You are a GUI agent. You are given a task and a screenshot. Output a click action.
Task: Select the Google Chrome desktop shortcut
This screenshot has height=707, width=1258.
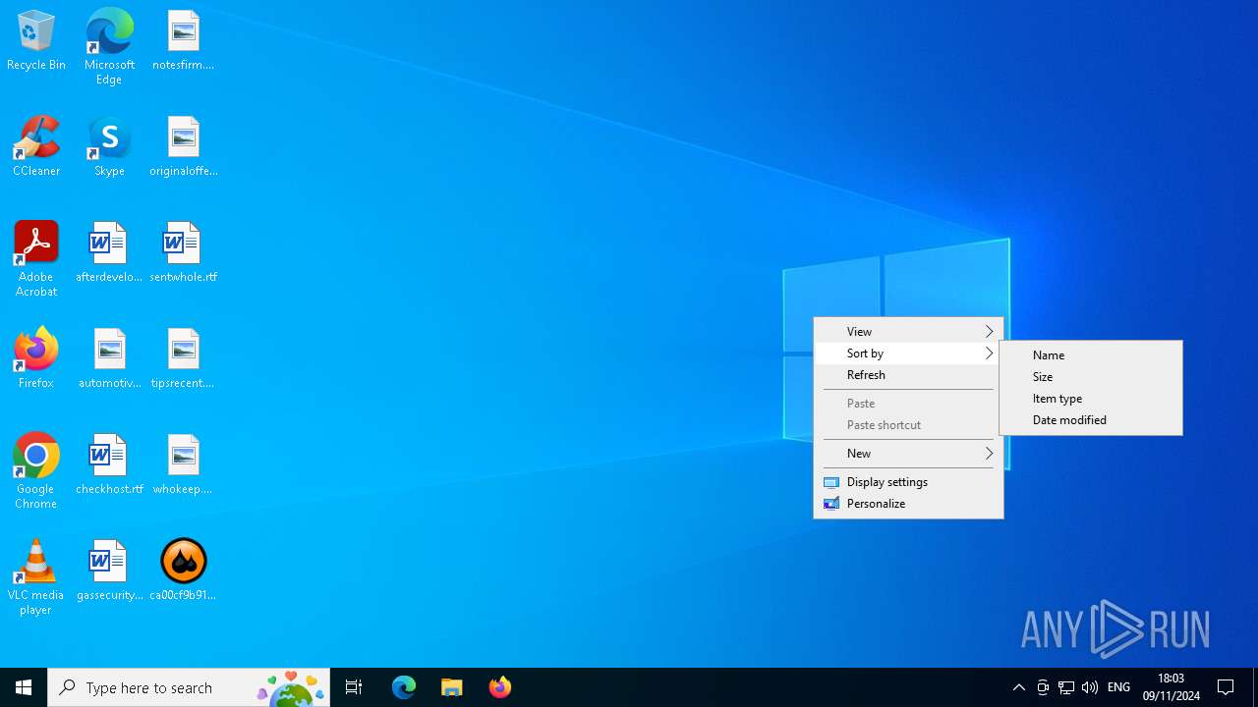click(x=36, y=471)
